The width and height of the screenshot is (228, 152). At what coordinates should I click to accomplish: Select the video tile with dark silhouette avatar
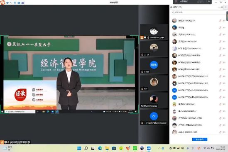[154, 101]
